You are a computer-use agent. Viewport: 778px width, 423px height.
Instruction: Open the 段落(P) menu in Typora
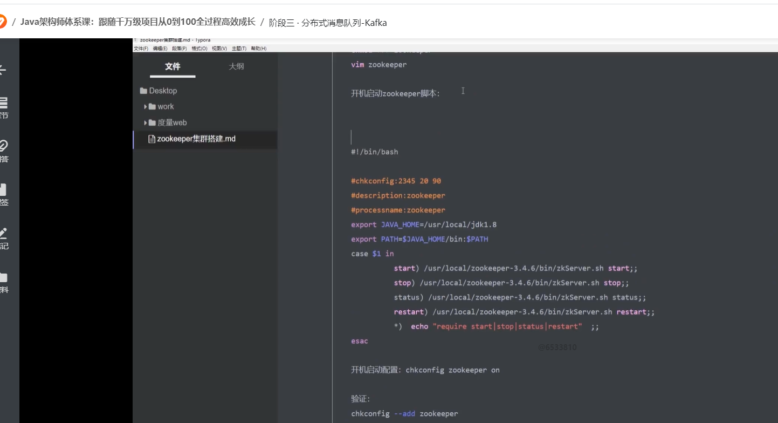tap(180, 49)
